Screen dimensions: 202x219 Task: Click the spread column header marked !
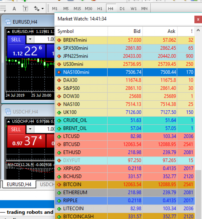(186, 31)
